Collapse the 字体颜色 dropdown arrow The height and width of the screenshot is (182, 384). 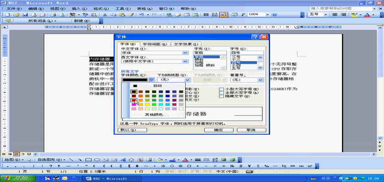[152, 80]
